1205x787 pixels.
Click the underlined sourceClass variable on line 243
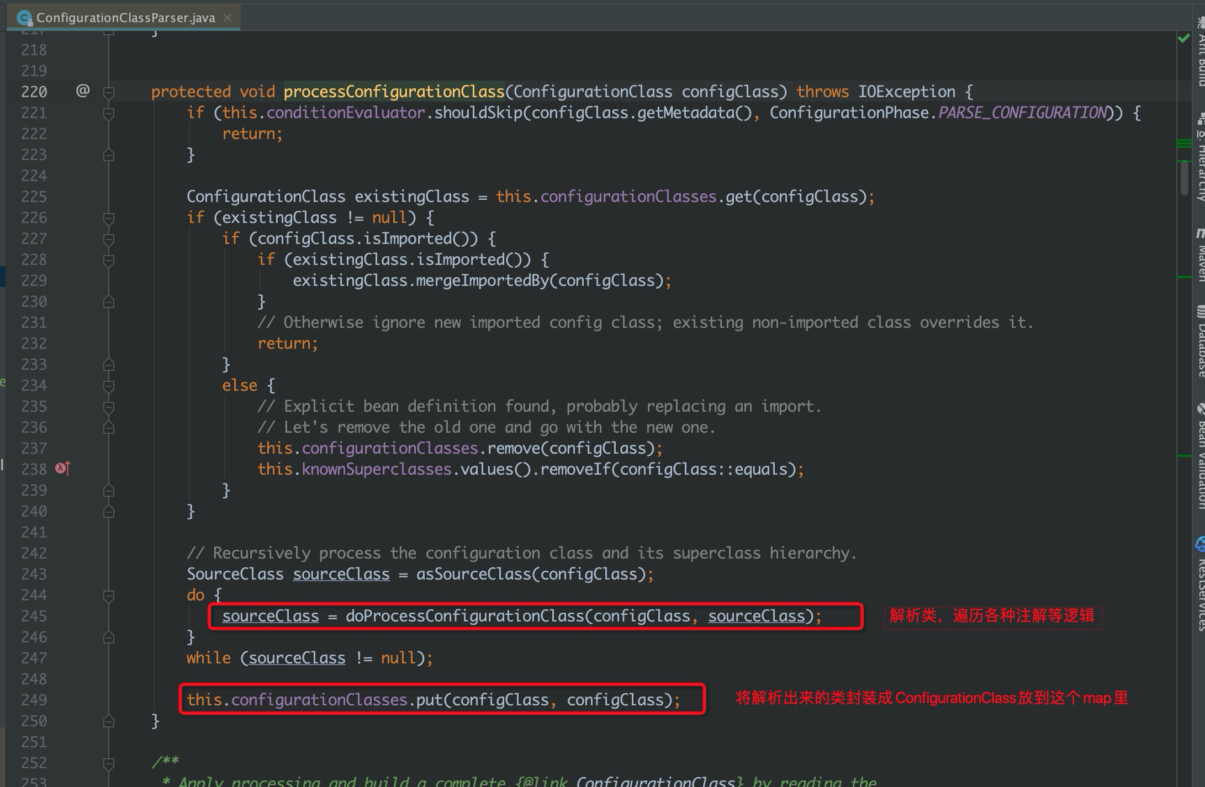click(341, 574)
